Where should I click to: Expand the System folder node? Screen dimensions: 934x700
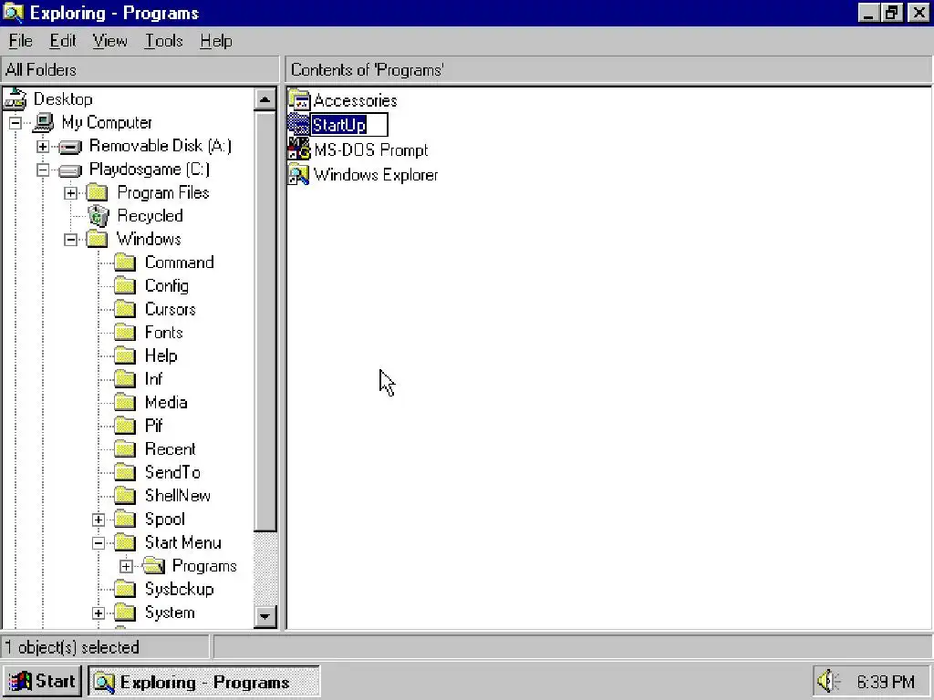(99, 613)
